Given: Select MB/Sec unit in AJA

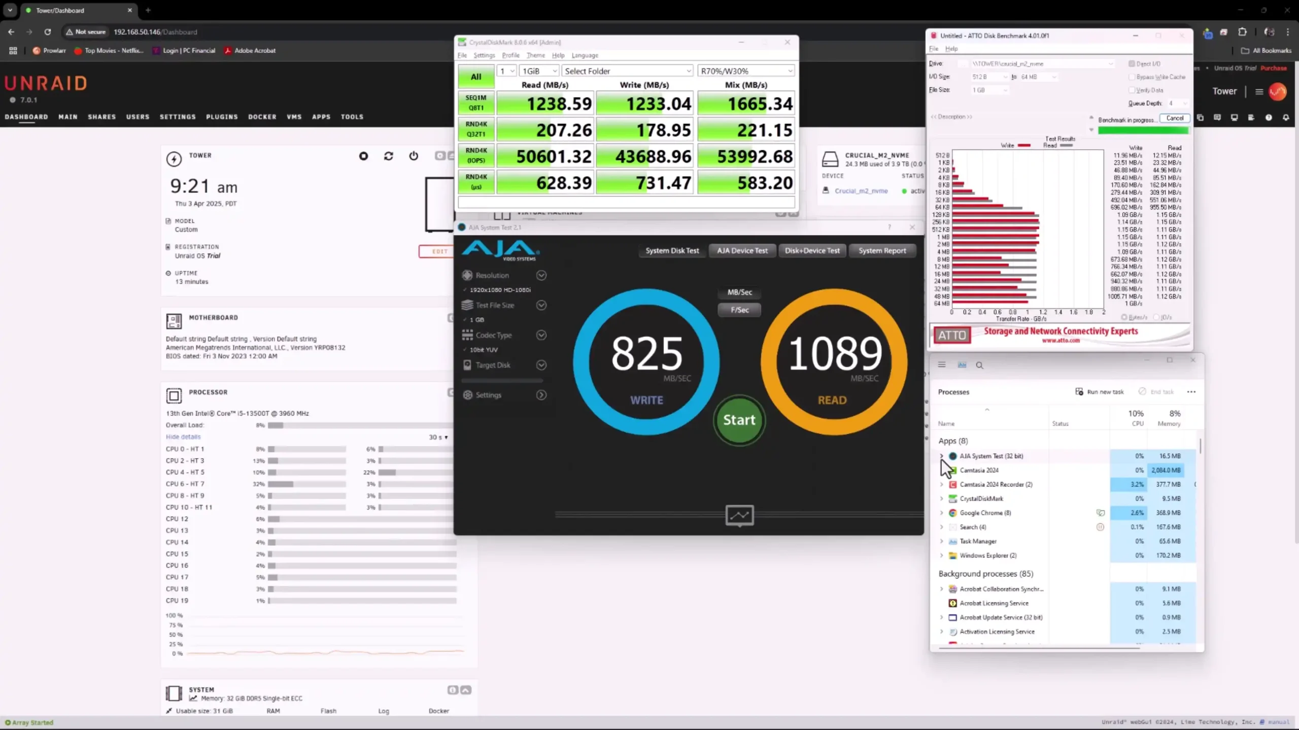Looking at the screenshot, I should click(x=739, y=293).
